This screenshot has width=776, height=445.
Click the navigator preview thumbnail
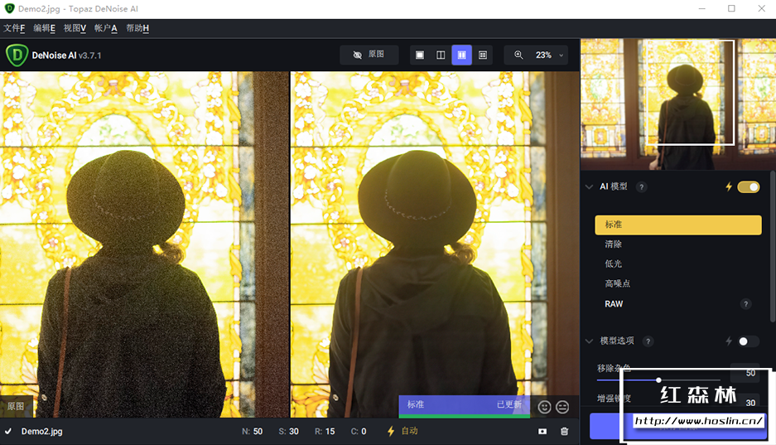[678, 104]
